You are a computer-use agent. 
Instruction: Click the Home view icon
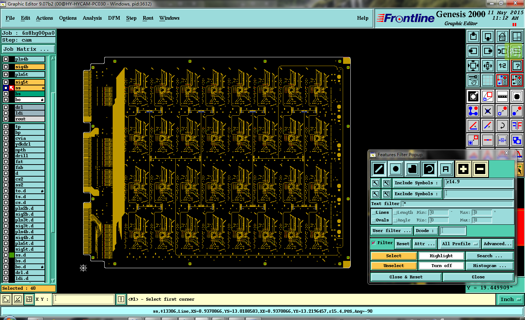point(502,36)
